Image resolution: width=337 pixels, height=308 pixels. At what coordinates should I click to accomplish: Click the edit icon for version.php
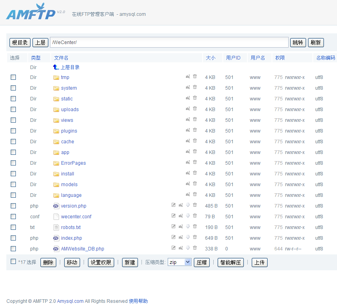173,205
